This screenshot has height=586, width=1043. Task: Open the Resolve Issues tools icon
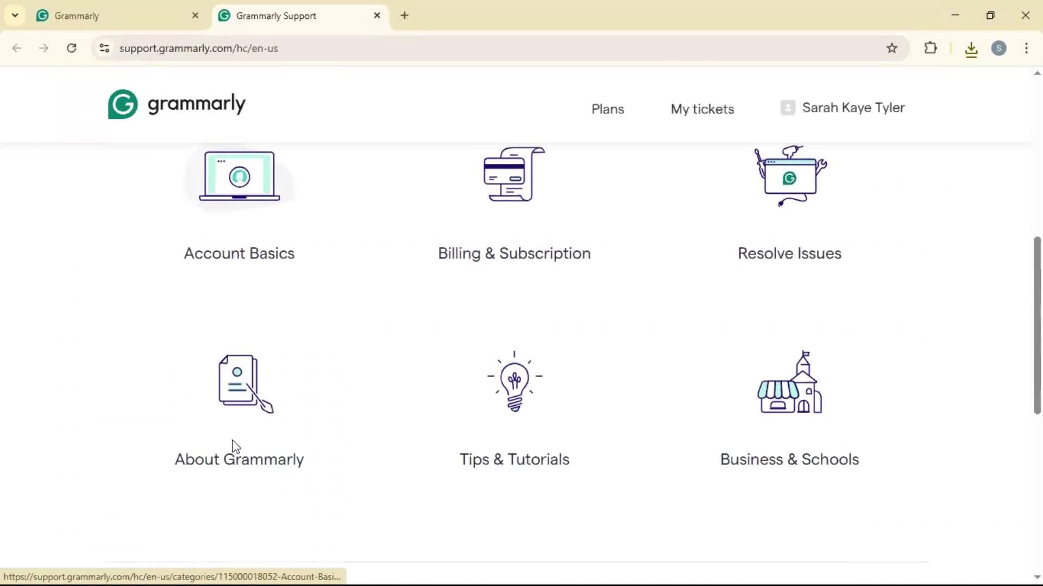point(789,176)
